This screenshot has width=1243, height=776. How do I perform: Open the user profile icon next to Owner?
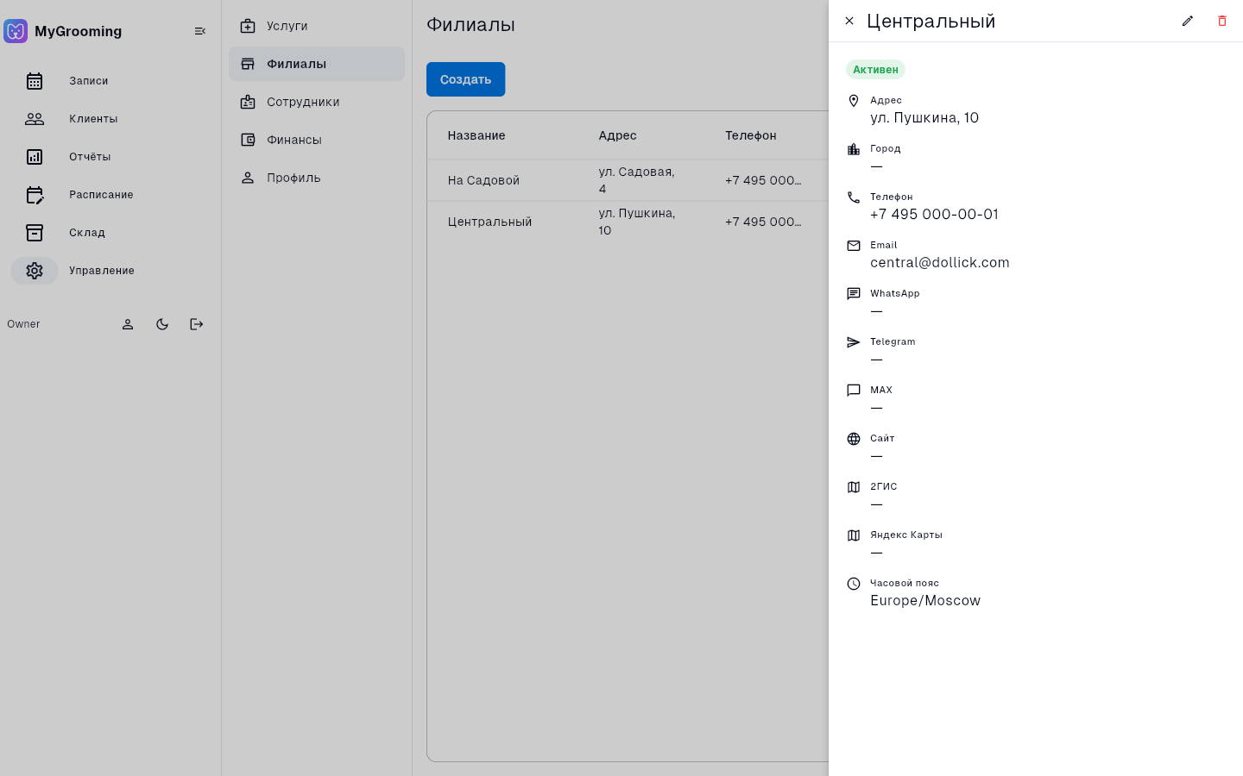128,324
